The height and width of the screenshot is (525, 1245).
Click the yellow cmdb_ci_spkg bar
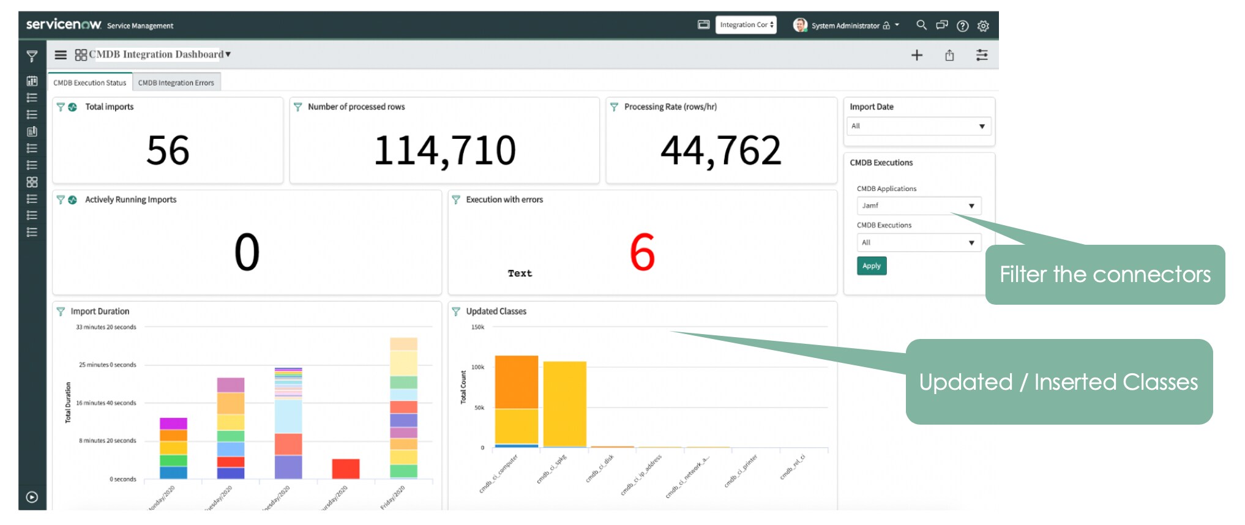pos(564,404)
